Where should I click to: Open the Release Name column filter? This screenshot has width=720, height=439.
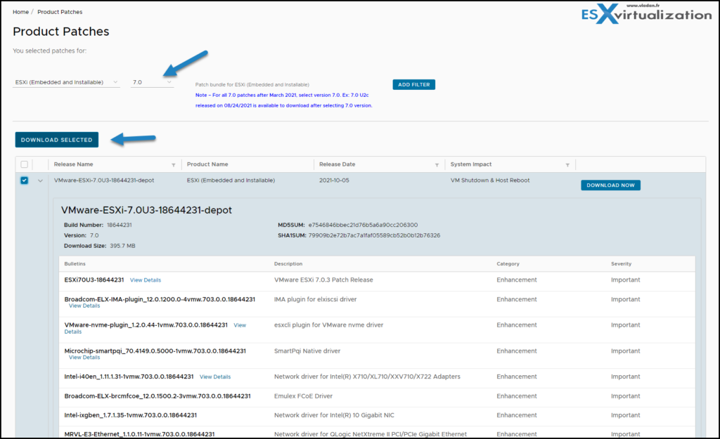(175, 164)
